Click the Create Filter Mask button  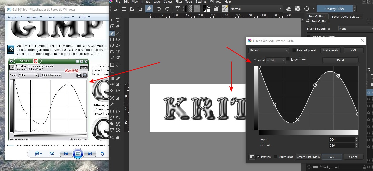tap(308, 157)
